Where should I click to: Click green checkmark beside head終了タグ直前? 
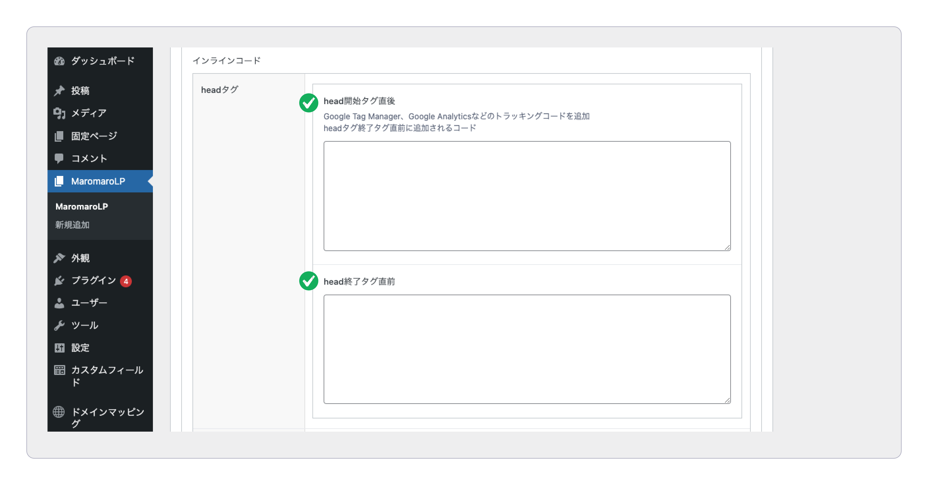[308, 281]
